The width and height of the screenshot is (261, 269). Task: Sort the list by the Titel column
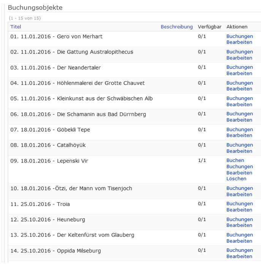(x=16, y=27)
